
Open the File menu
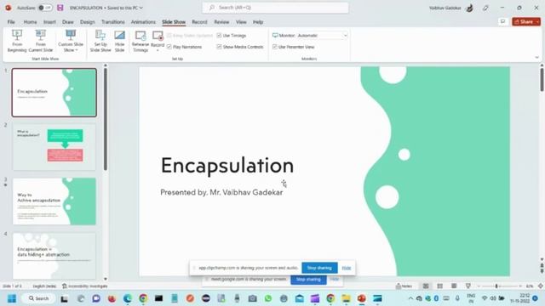coord(11,22)
